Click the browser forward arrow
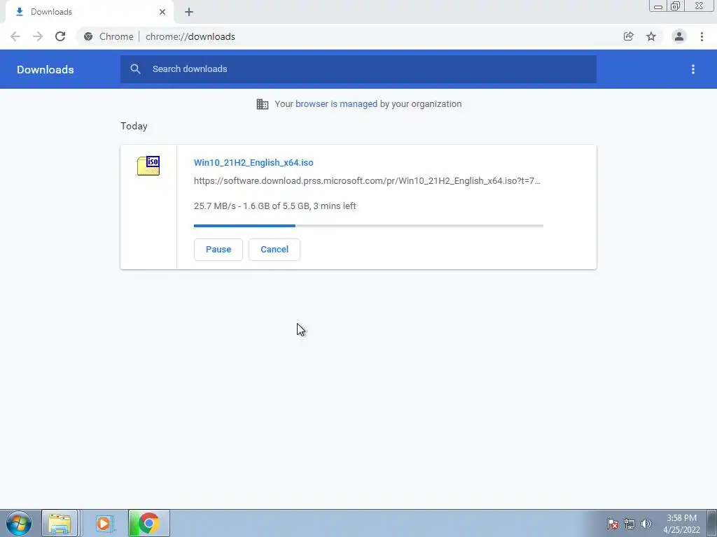 (38, 36)
